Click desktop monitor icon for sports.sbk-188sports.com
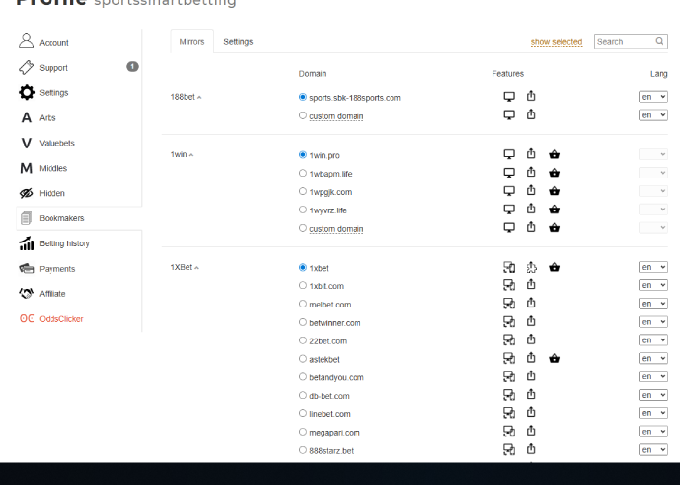Viewport: 680px width, 485px height. point(509,97)
